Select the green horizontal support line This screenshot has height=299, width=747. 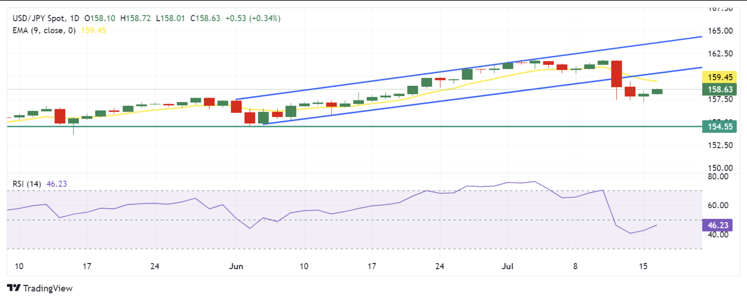click(x=355, y=126)
